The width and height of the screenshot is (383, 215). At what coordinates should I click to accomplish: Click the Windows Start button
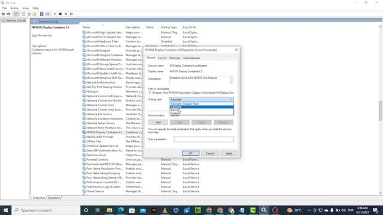click(5, 210)
